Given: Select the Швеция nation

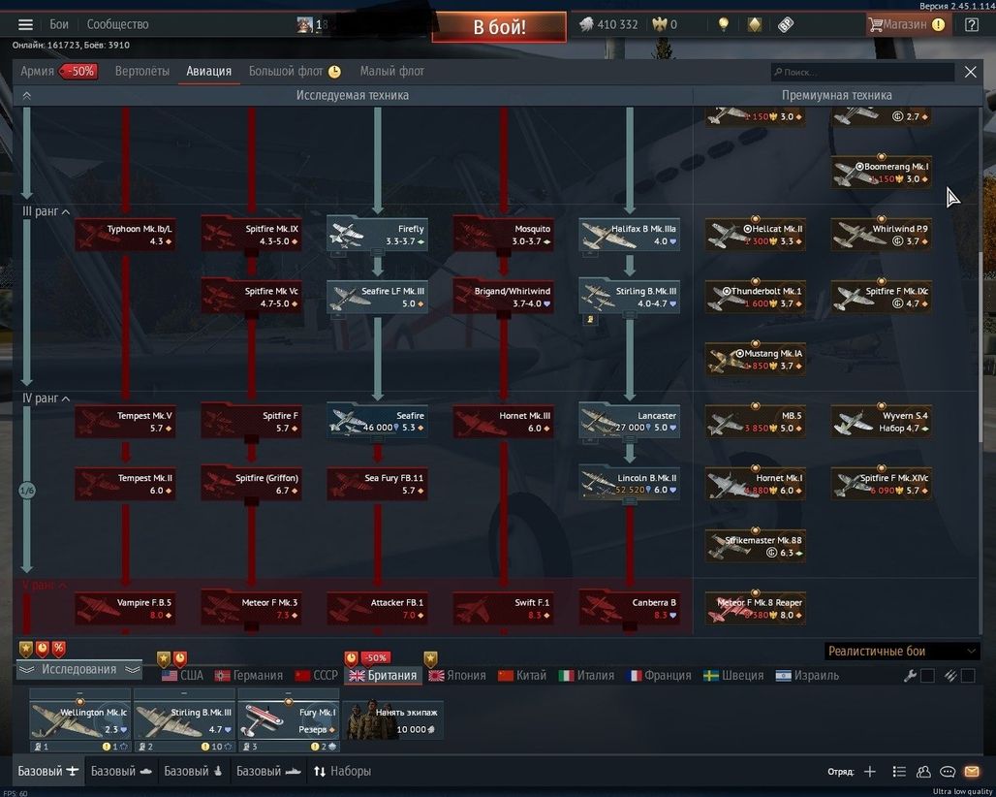Looking at the screenshot, I should 733,676.
